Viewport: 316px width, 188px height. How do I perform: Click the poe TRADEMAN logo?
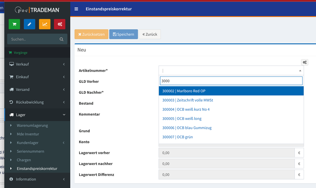(37, 10)
